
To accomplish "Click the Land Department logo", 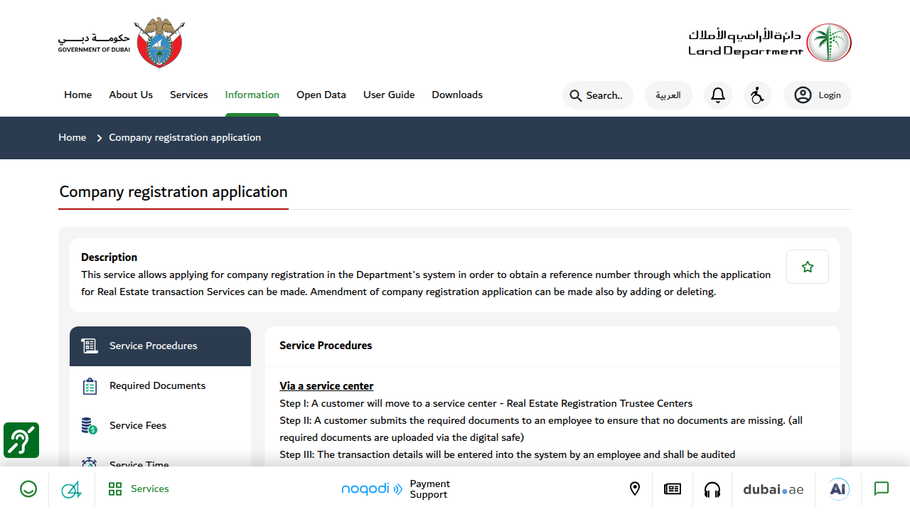I will click(x=770, y=43).
